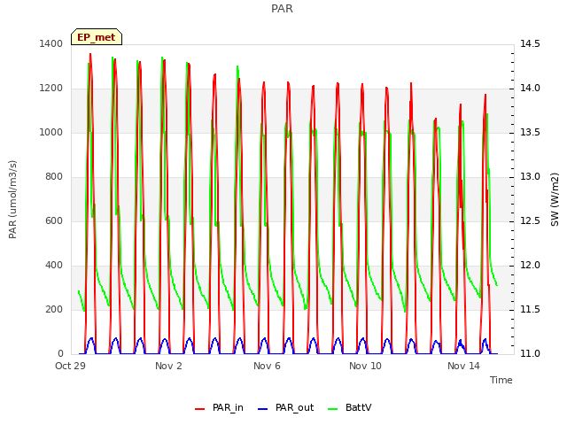Viewport: 567px width, 425px height.
Task: Click the PAR (umol/m3/s) y-axis label
Action: (12, 199)
